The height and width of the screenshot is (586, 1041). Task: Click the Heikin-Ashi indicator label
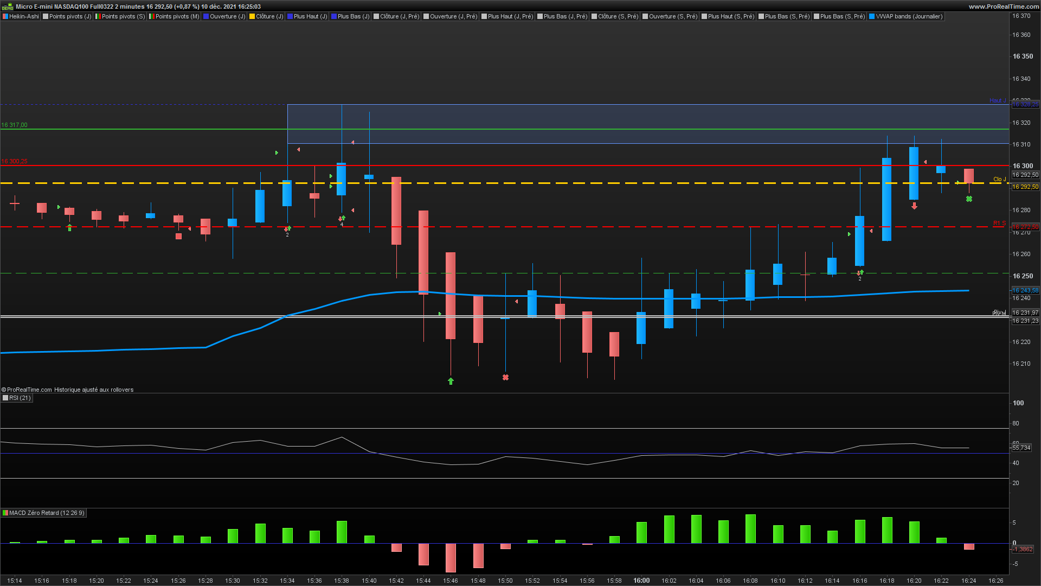[24, 16]
